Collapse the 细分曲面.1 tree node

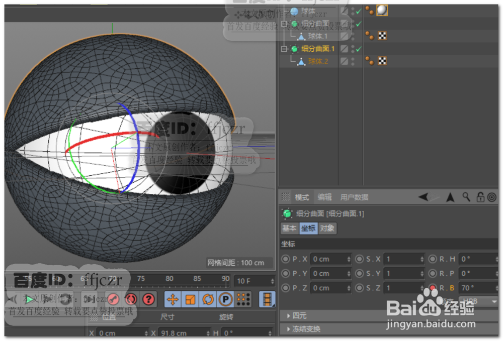click(x=284, y=49)
